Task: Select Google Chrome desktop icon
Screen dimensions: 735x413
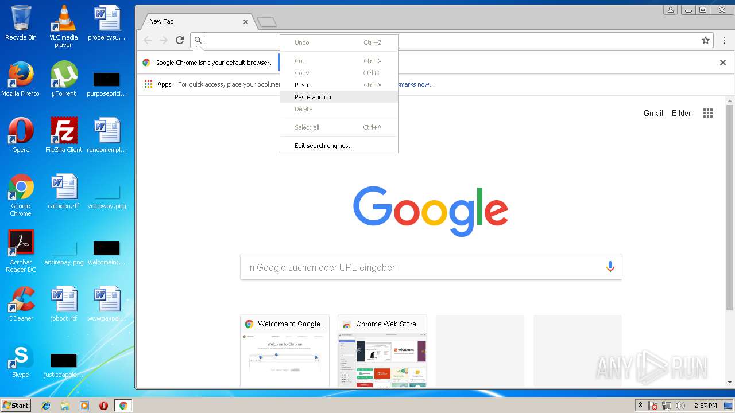Action: tap(21, 195)
